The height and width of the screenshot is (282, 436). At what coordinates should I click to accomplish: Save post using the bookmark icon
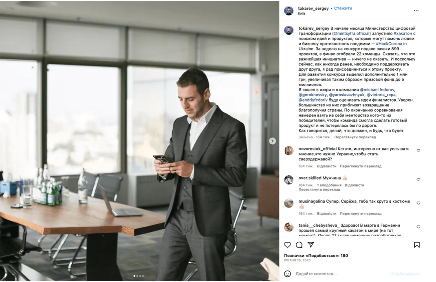[417, 245]
